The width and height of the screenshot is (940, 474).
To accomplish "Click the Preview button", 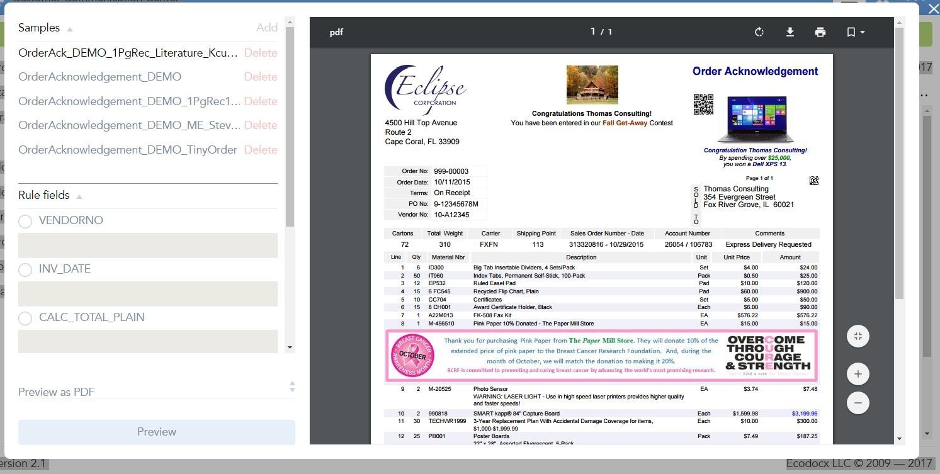I will coord(156,432).
